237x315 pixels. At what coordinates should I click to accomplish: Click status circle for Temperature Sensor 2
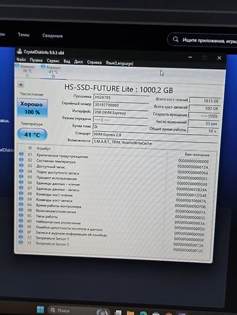pyautogui.click(x=20, y=242)
